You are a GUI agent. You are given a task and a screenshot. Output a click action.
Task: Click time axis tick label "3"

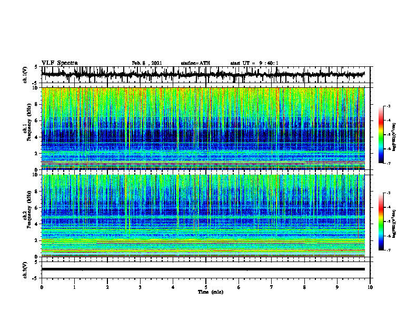coord(140,287)
